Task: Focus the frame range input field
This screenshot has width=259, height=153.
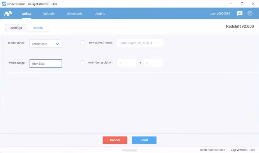Action: [x=46, y=64]
